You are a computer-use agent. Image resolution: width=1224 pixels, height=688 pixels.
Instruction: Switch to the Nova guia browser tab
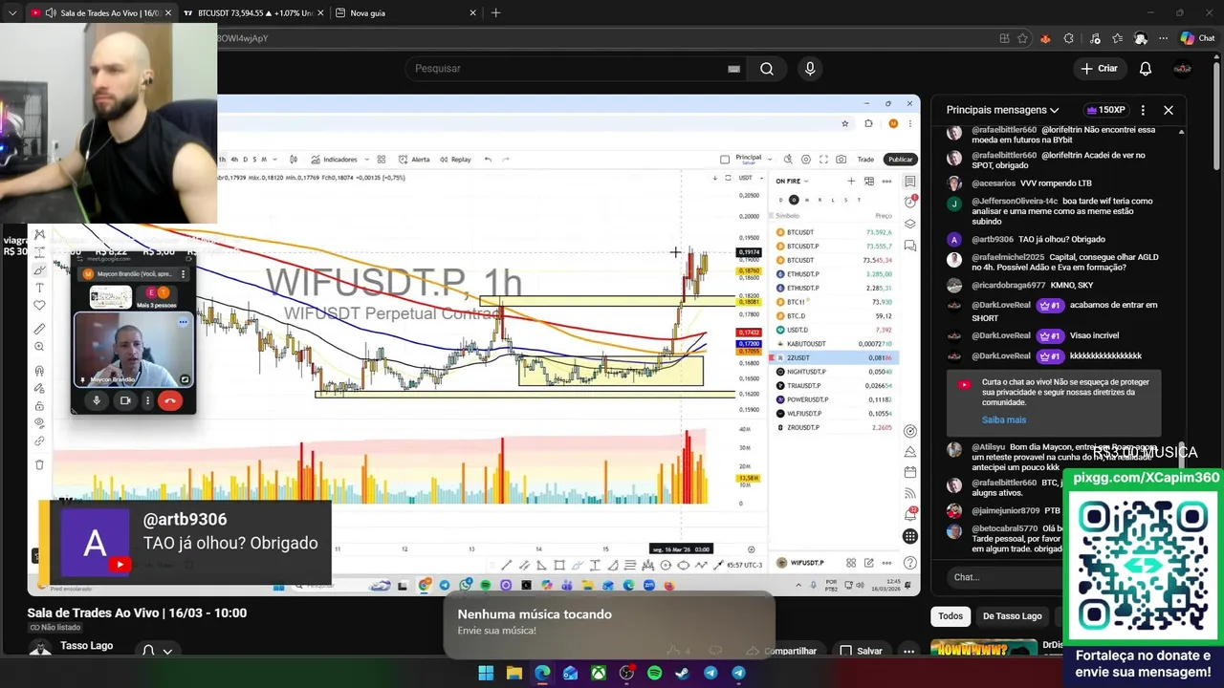pos(405,13)
